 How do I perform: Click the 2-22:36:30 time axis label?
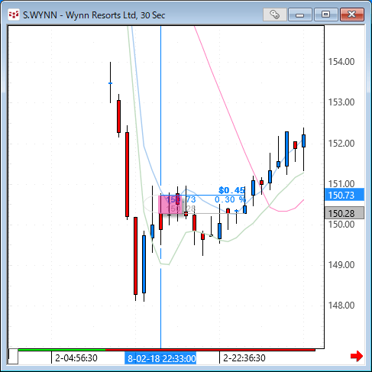(x=244, y=358)
